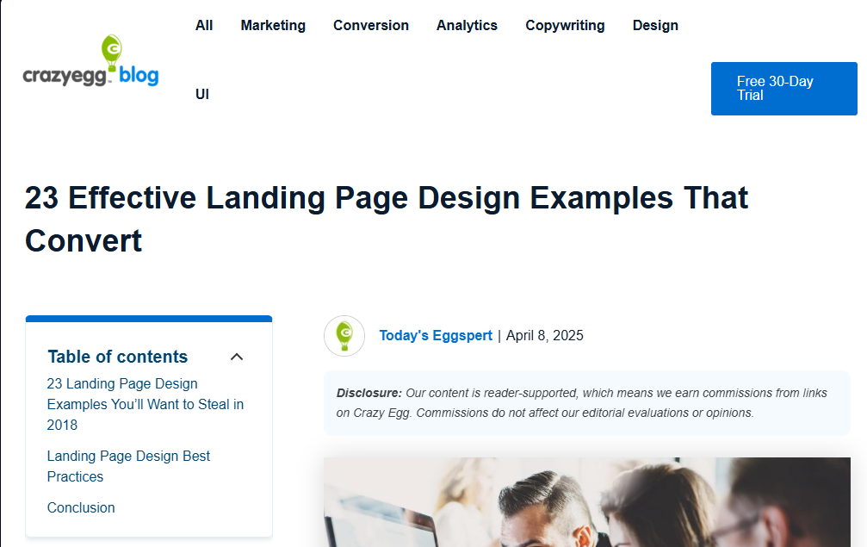
Task: Start the Free 30-Day Trial
Action: (x=784, y=89)
